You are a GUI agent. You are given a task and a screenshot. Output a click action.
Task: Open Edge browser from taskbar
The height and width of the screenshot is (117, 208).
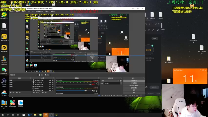point(29,115)
